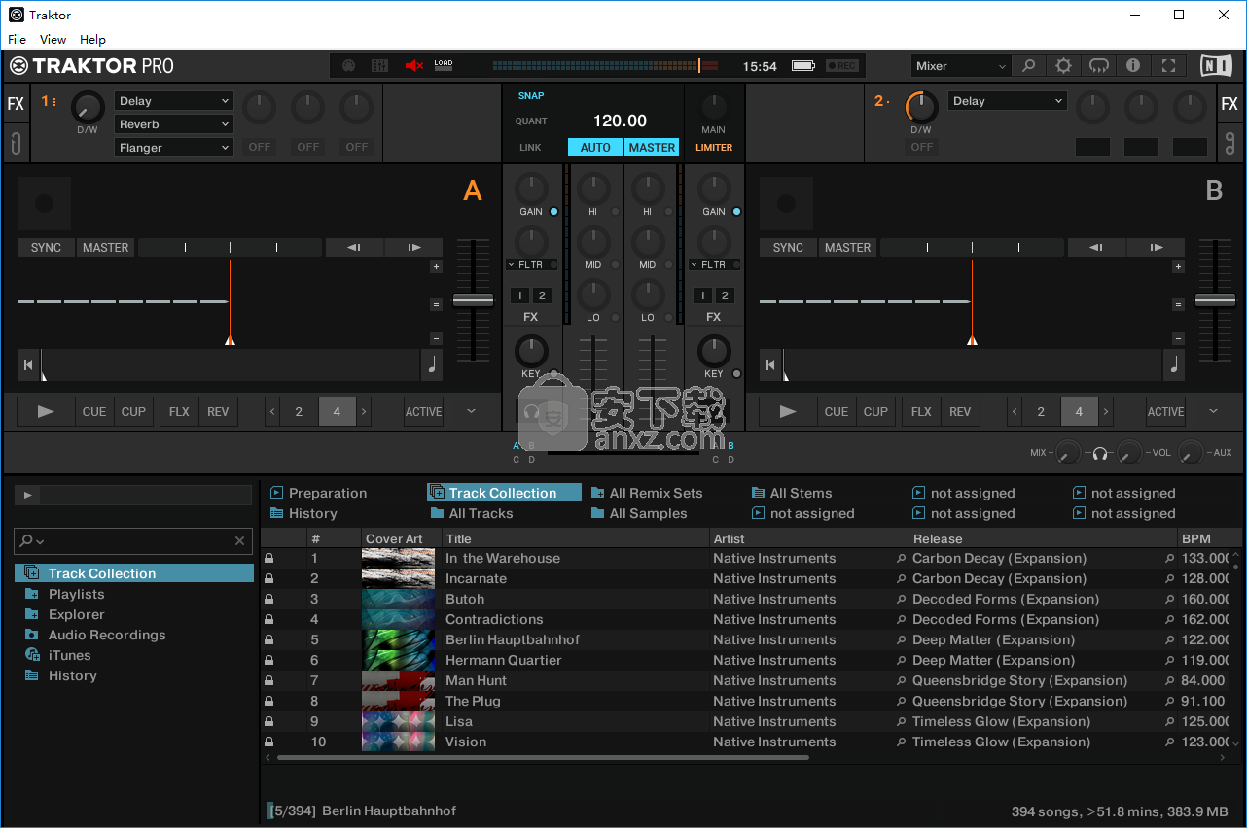Click the REC indicator in the header

point(842,66)
